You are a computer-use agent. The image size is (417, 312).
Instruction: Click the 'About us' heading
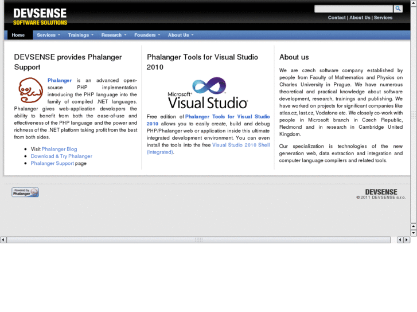(294, 57)
